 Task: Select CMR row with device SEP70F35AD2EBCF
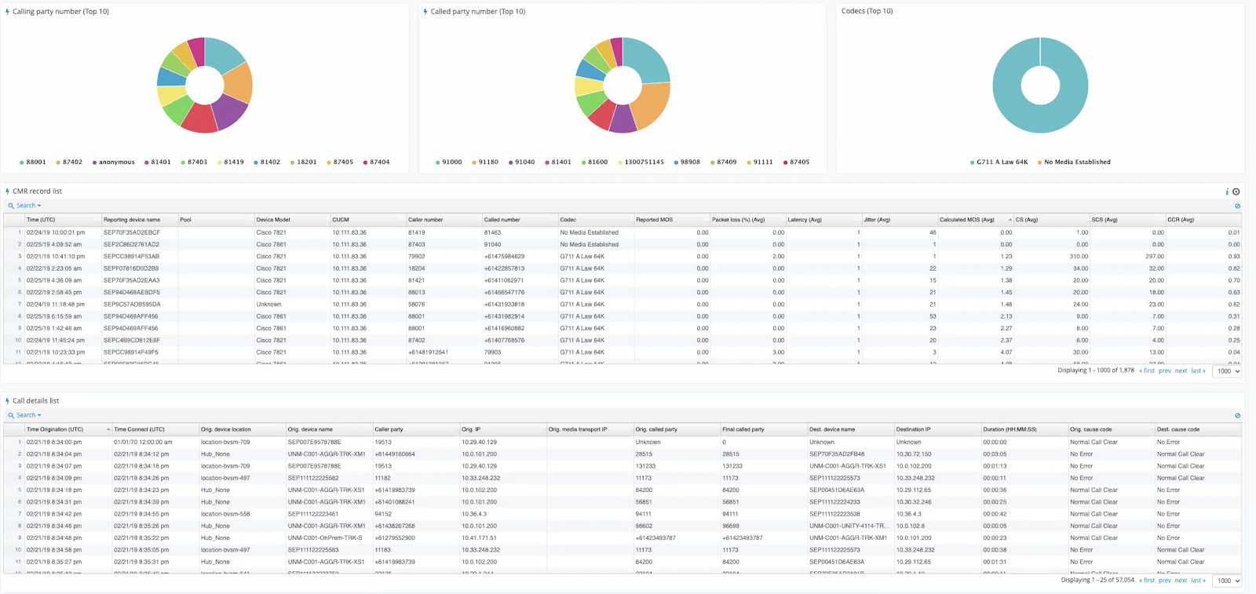[x=623, y=232]
